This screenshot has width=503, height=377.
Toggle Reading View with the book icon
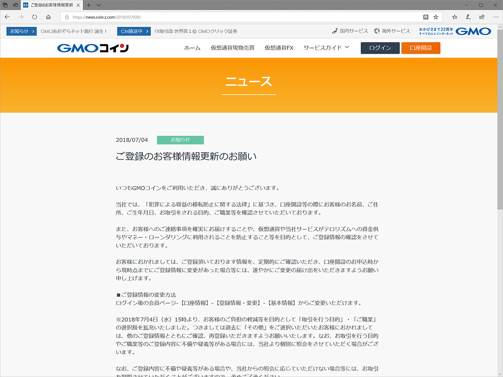(x=426, y=17)
